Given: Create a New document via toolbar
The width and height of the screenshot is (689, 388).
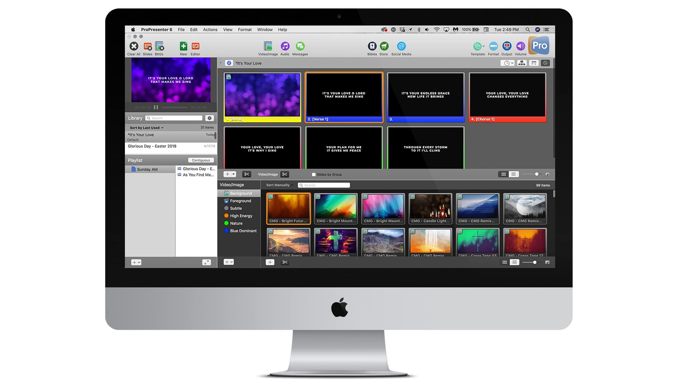Looking at the screenshot, I should pos(183,46).
